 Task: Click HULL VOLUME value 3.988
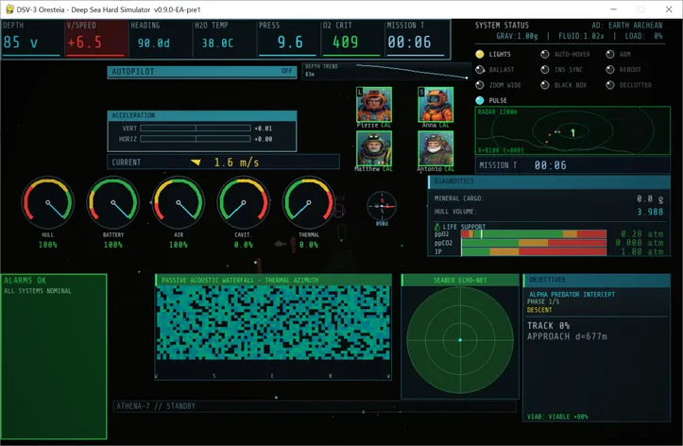[x=649, y=212]
